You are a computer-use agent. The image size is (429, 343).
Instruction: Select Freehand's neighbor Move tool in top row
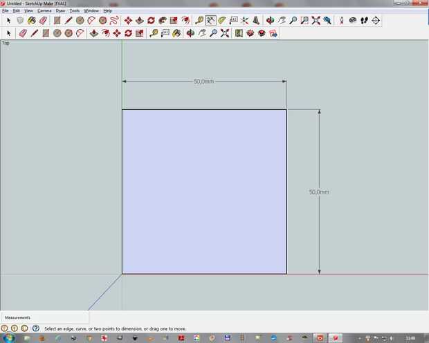128,21
